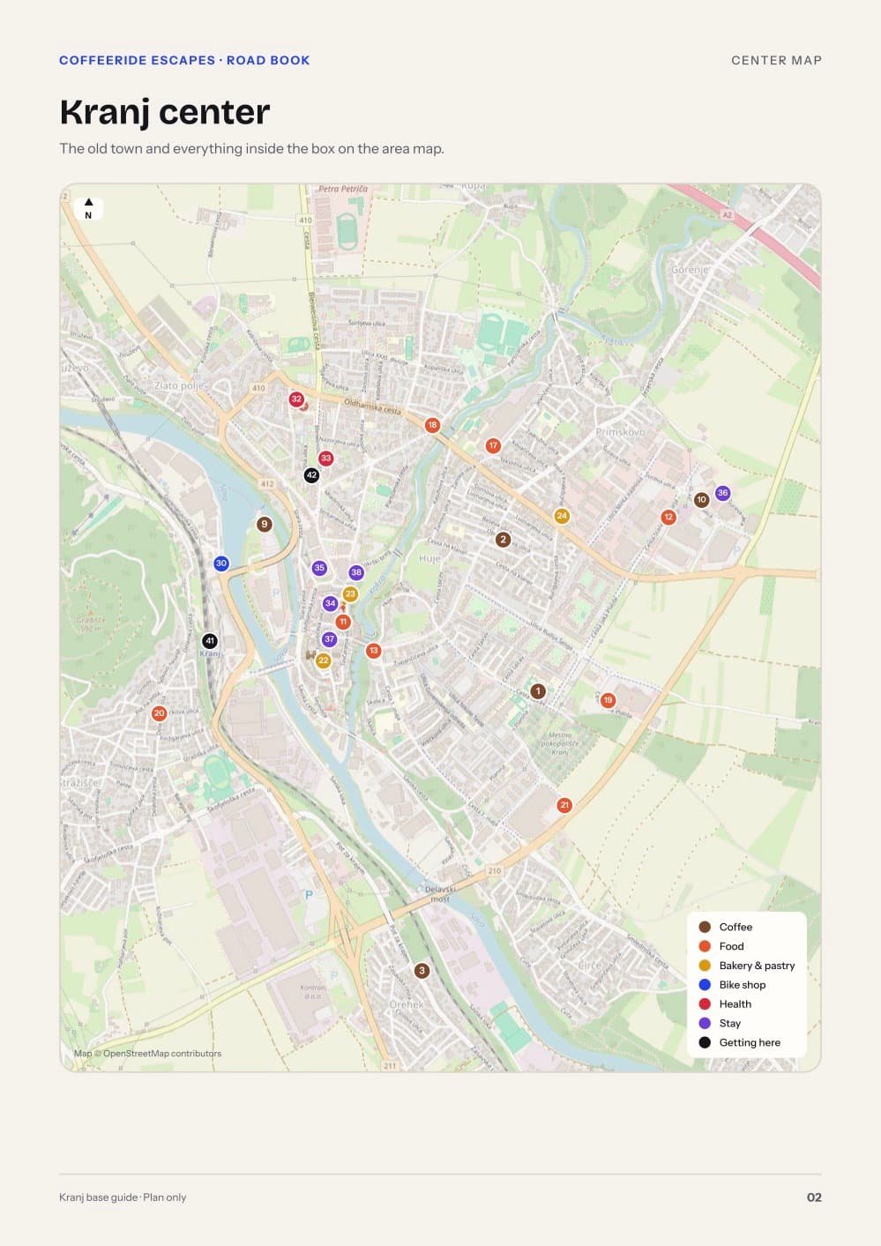881x1246 pixels.
Task: Click the 'Getting here' legend label
Action: pos(750,1042)
